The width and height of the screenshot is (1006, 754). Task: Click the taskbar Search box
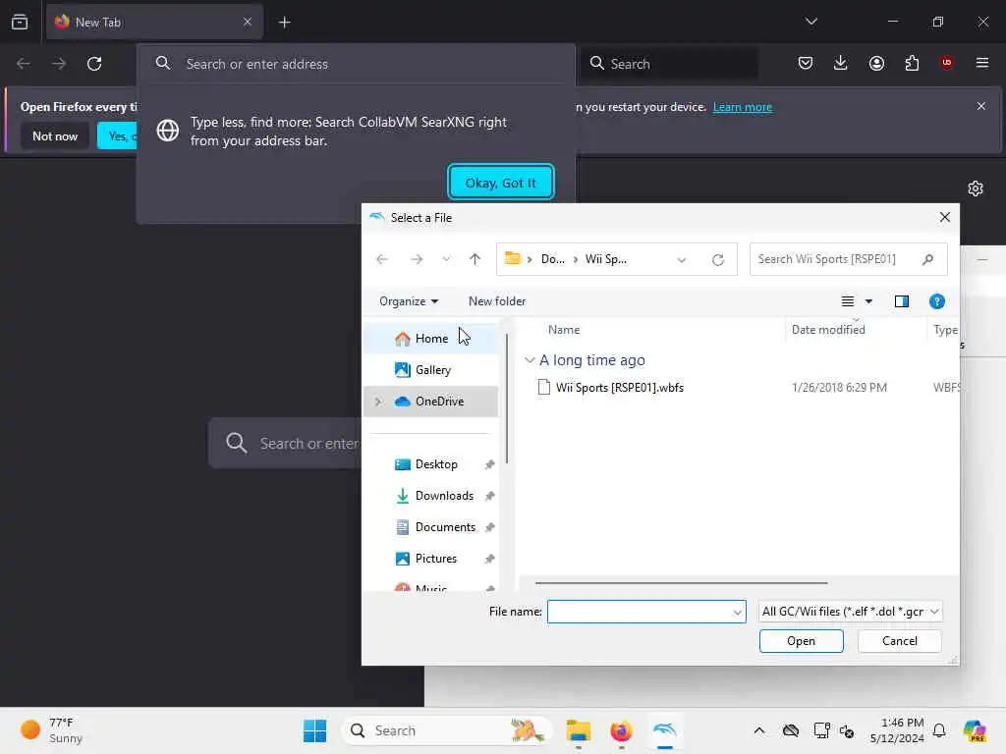[447, 730]
